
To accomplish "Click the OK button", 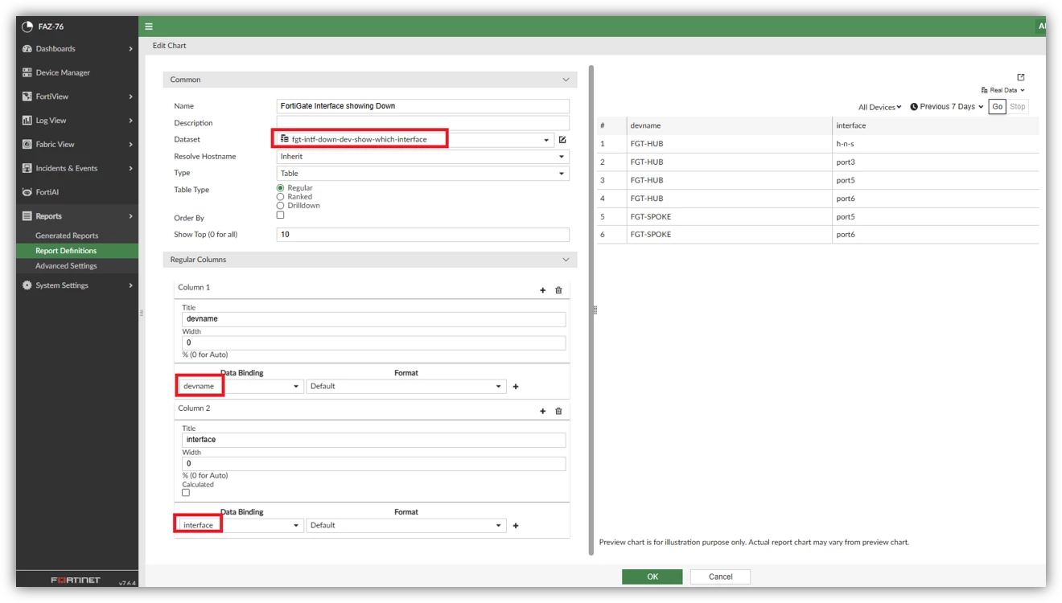I will tap(652, 576).
